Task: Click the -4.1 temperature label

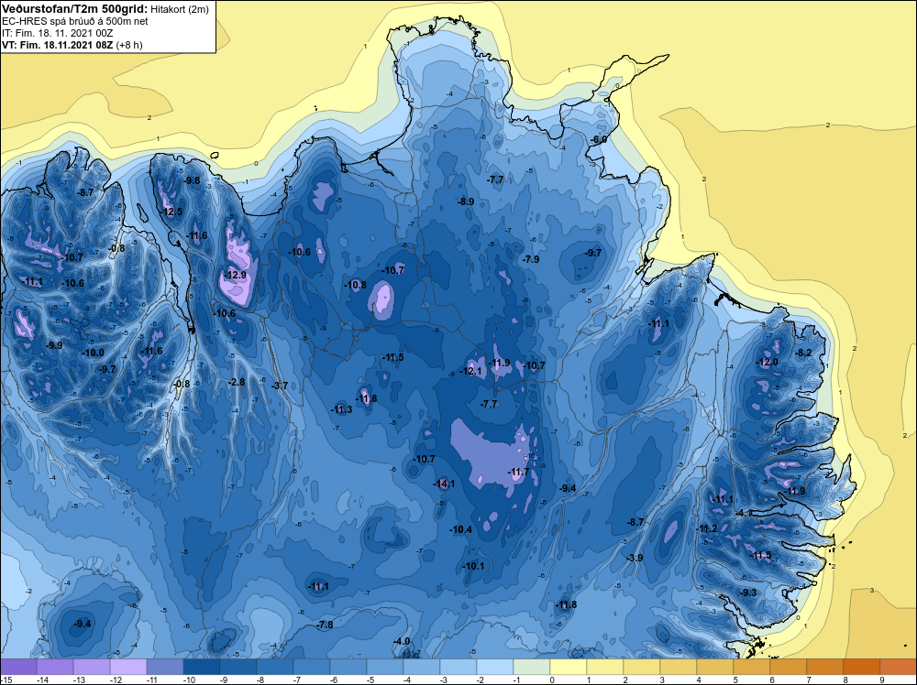Action: (x=744, y=513)
